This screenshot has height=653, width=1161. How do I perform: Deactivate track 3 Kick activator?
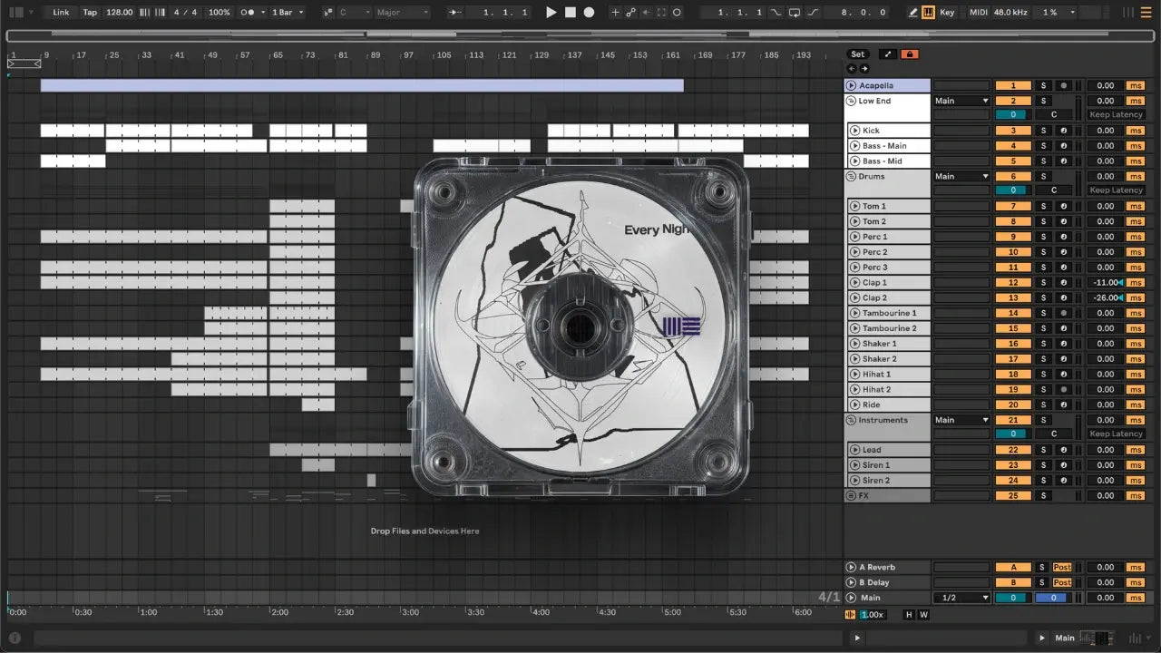[1012, 131]
